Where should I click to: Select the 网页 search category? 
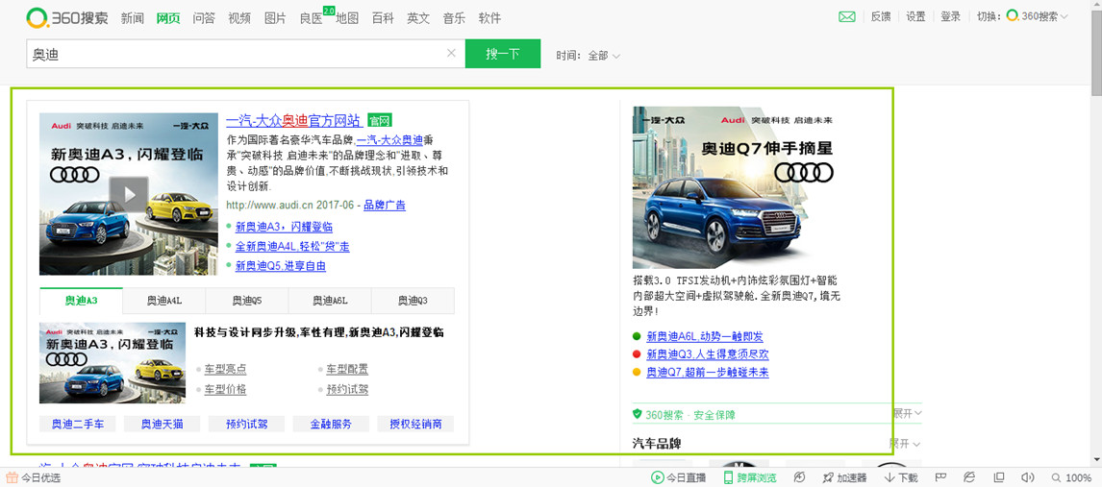point(168,18)
